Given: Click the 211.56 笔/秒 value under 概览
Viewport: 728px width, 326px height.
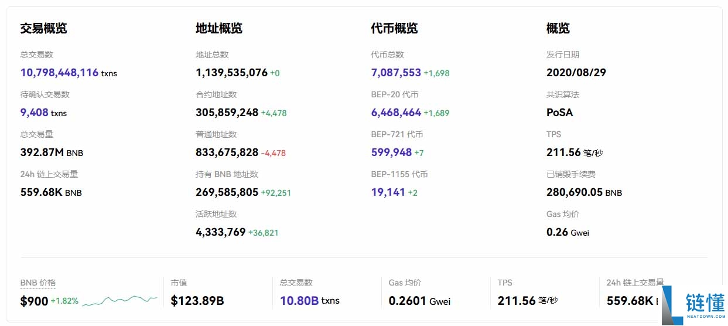Looking at the screenshot, I should (x=575, y=152).
